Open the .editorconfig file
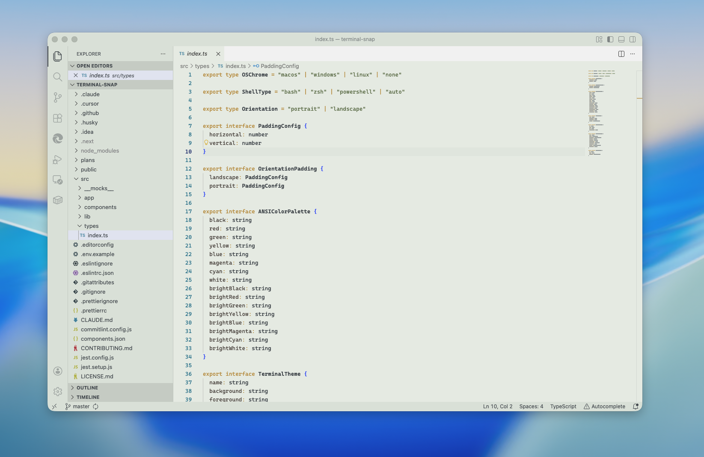The height and width of the screenshot is (457, 704). 121,245
